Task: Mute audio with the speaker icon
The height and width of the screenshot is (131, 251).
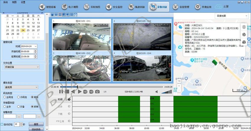Action: [x=157, y=92]
